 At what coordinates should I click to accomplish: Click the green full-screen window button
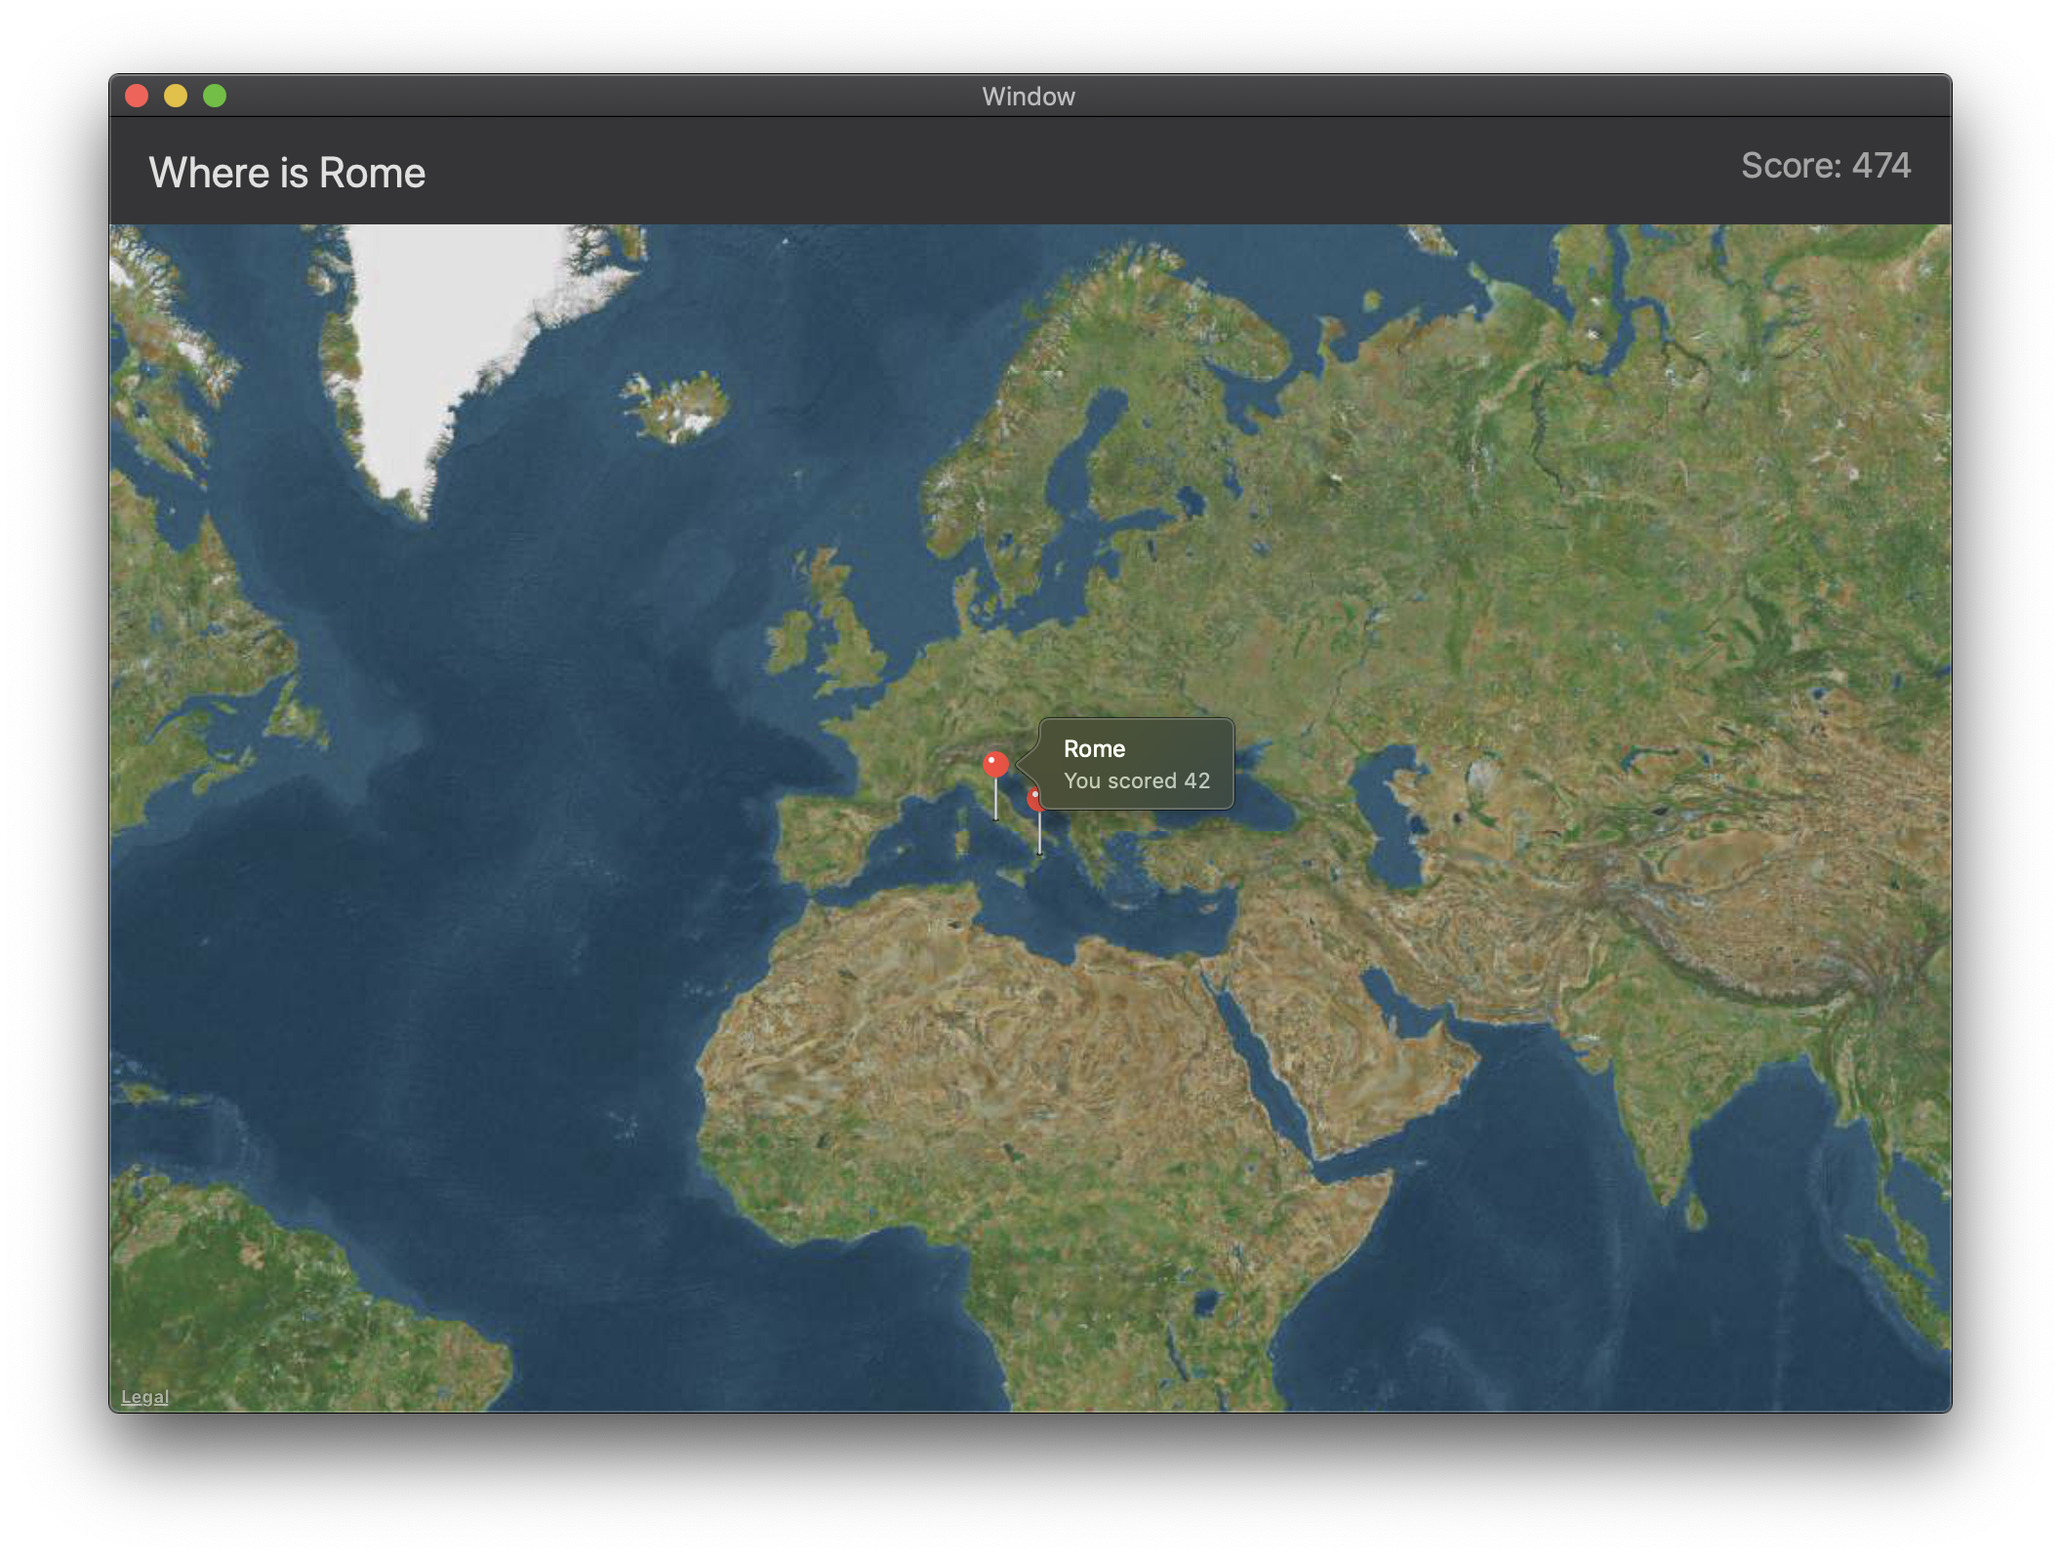pyautogui.click(x=215, y=96)
